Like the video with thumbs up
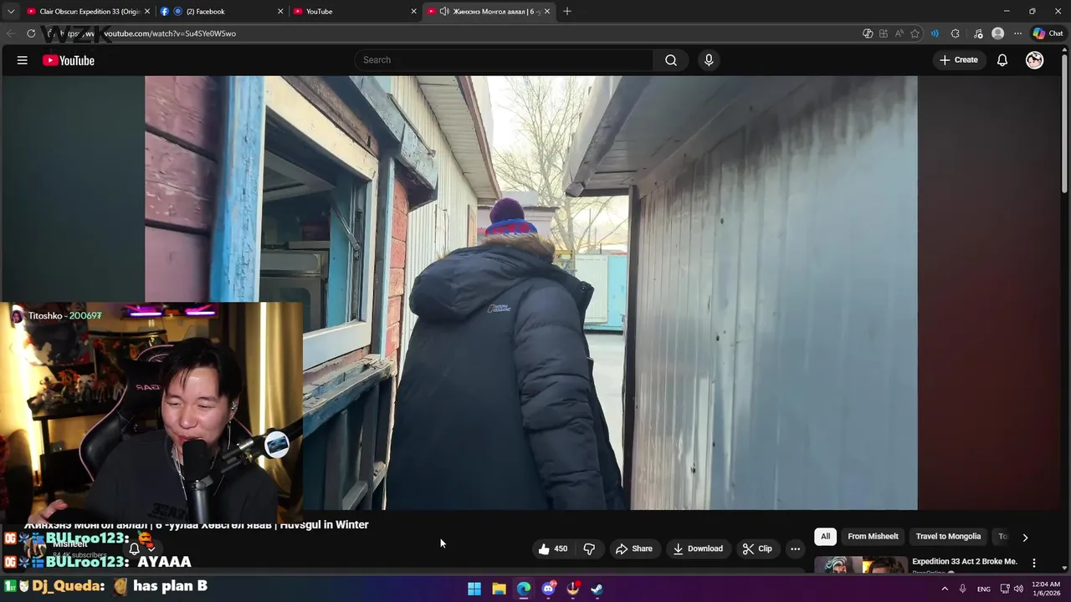This screenshot has height=602, width=1071. click(x=553, y=548)
